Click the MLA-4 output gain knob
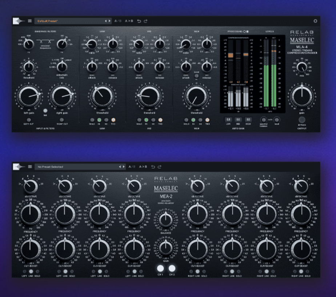This screenshot has width=336, height=297. pyautogui.click(x=302, y=97)
